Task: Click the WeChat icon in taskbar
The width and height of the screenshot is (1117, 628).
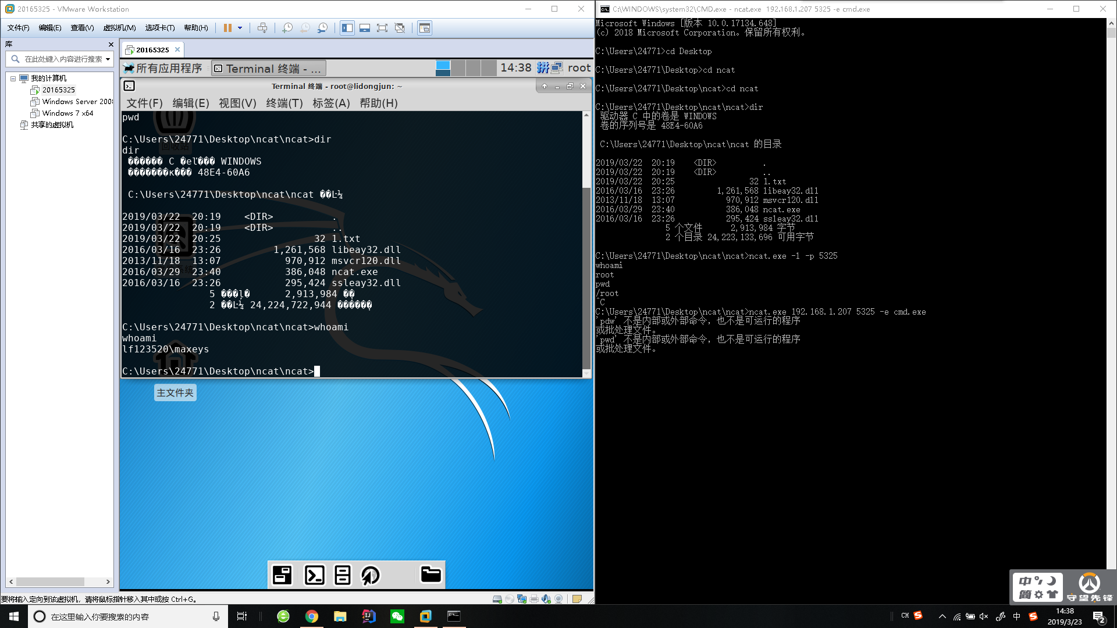Action: pos(397,616)
